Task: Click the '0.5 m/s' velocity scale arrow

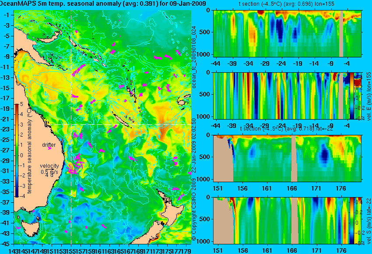Action: point(49,169)
